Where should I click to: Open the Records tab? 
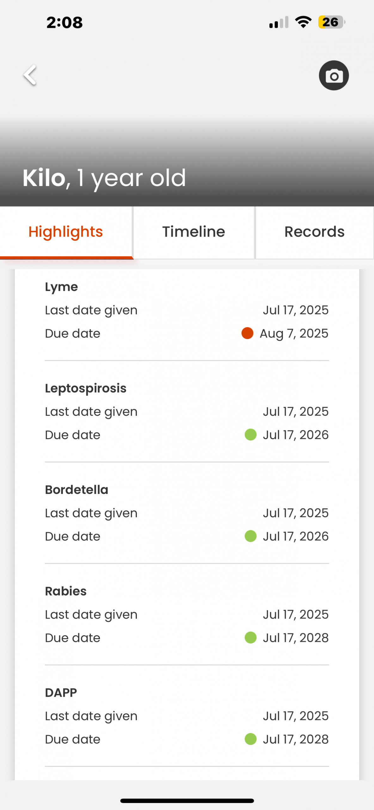[x=314, y=232]
